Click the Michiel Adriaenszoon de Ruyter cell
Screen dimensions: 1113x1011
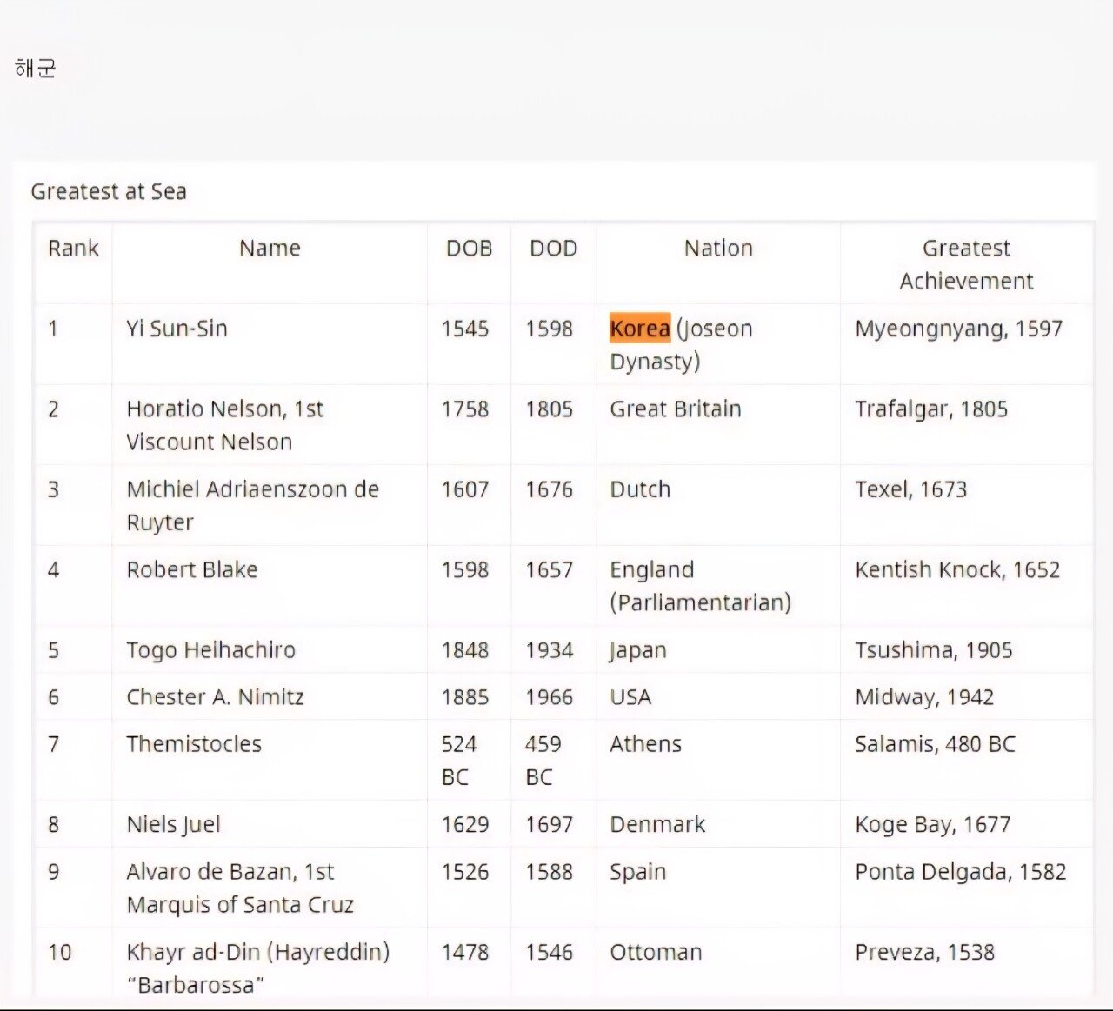tap(252, 505)
